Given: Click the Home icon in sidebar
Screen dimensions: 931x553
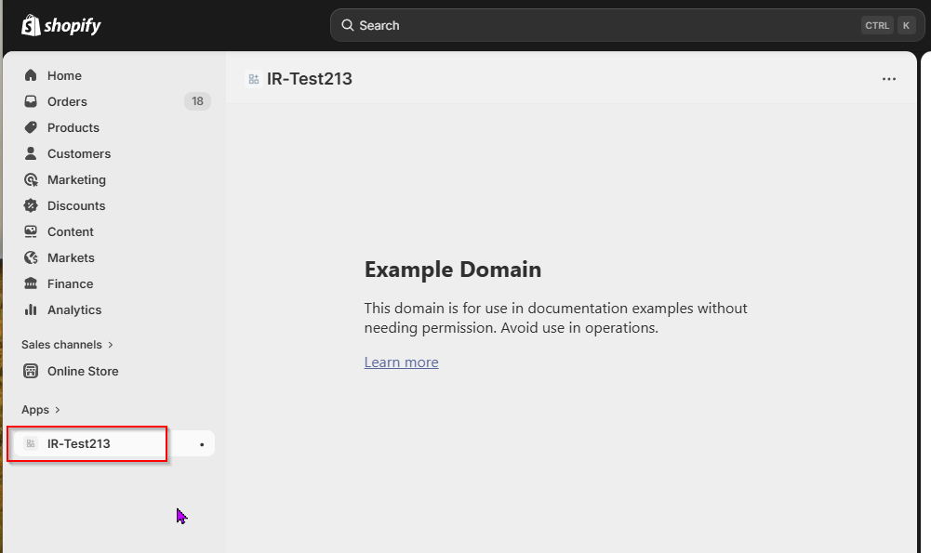Looking at the screenshot, I should click(31, 75).
